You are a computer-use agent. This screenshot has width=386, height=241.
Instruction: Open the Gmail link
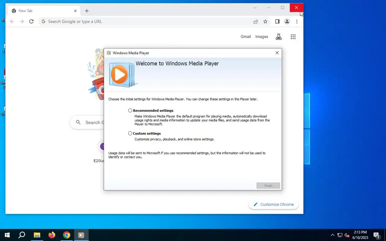coord(245,37)
